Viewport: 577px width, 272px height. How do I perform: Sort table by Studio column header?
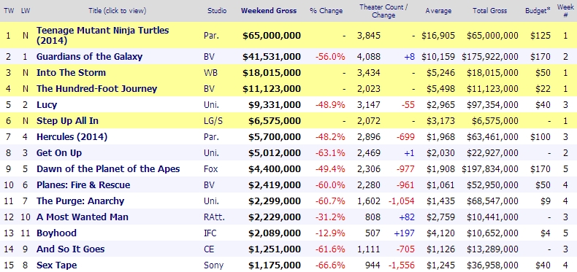point(217,11)
